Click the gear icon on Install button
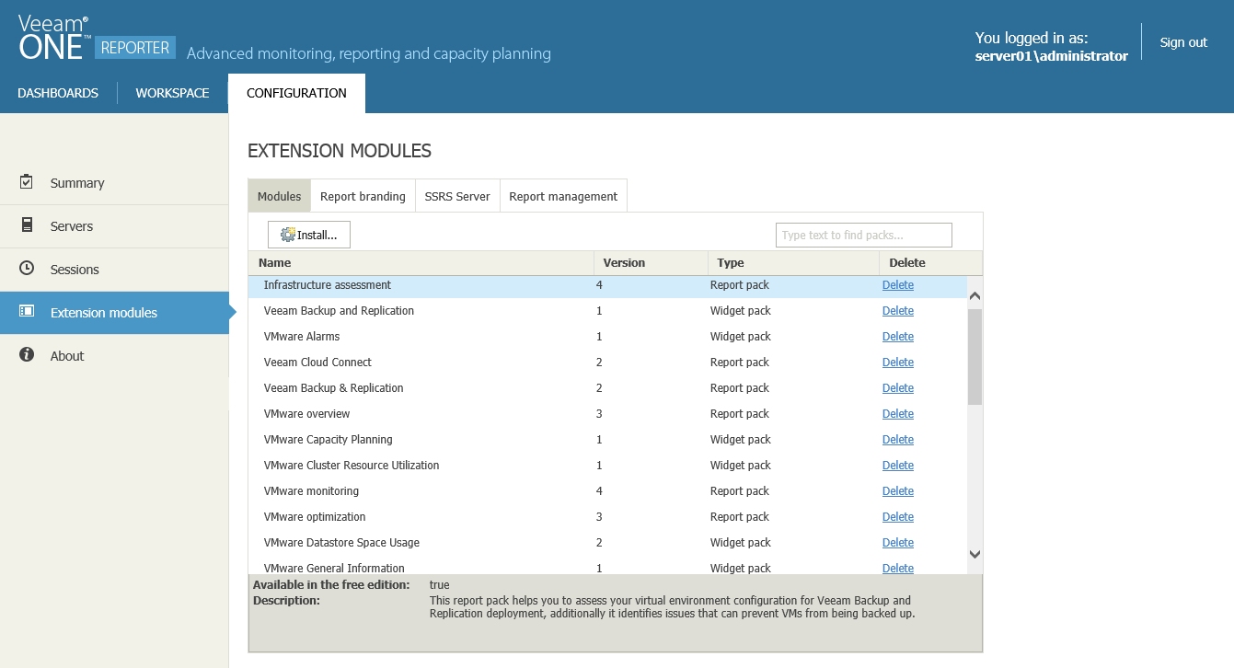 click(288, 235)
